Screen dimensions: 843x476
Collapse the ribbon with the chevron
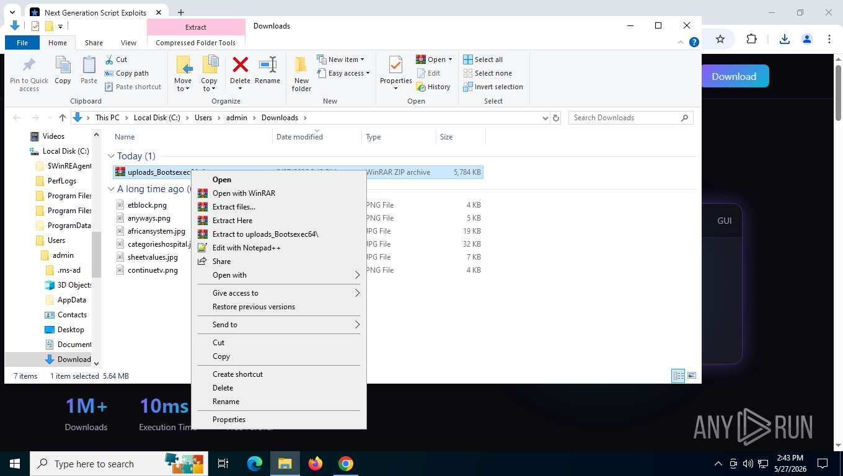click(x=681, y=42)
